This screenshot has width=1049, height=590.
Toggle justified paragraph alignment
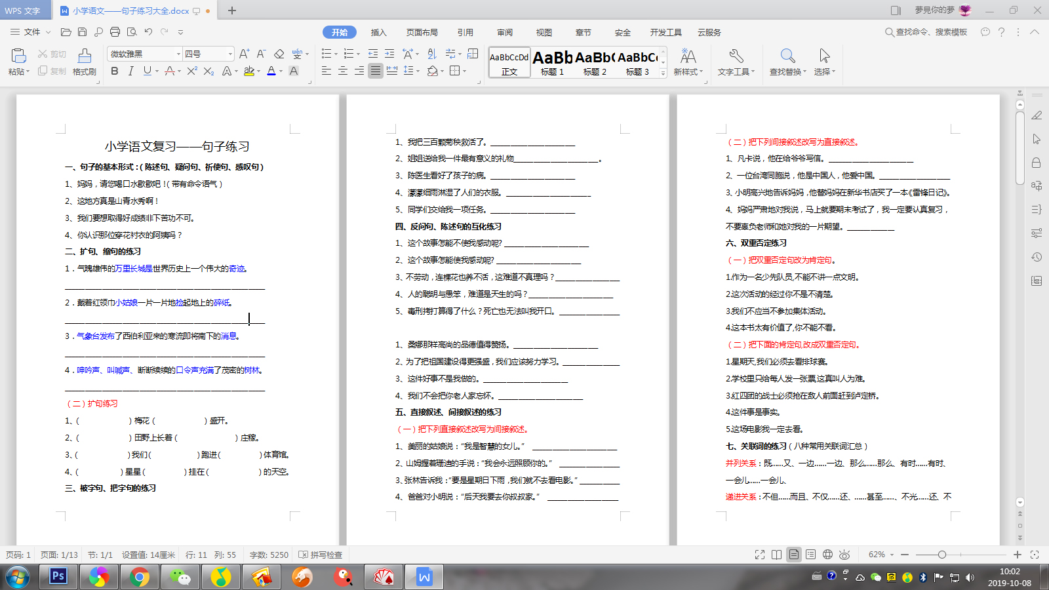[375, 71]
